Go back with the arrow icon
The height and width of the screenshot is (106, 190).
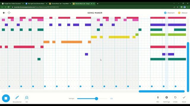point(4,13)
